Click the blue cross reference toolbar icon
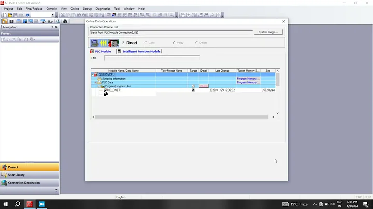Image resolution: width=373 pixels, height=209 pixels. (x=25, y=21)
